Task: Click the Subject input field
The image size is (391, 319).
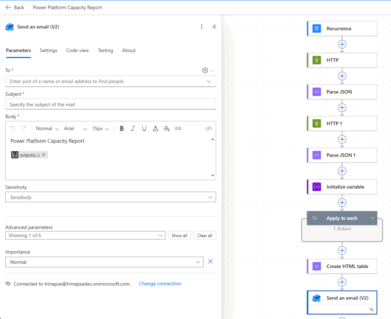Action: pos(110,104)
